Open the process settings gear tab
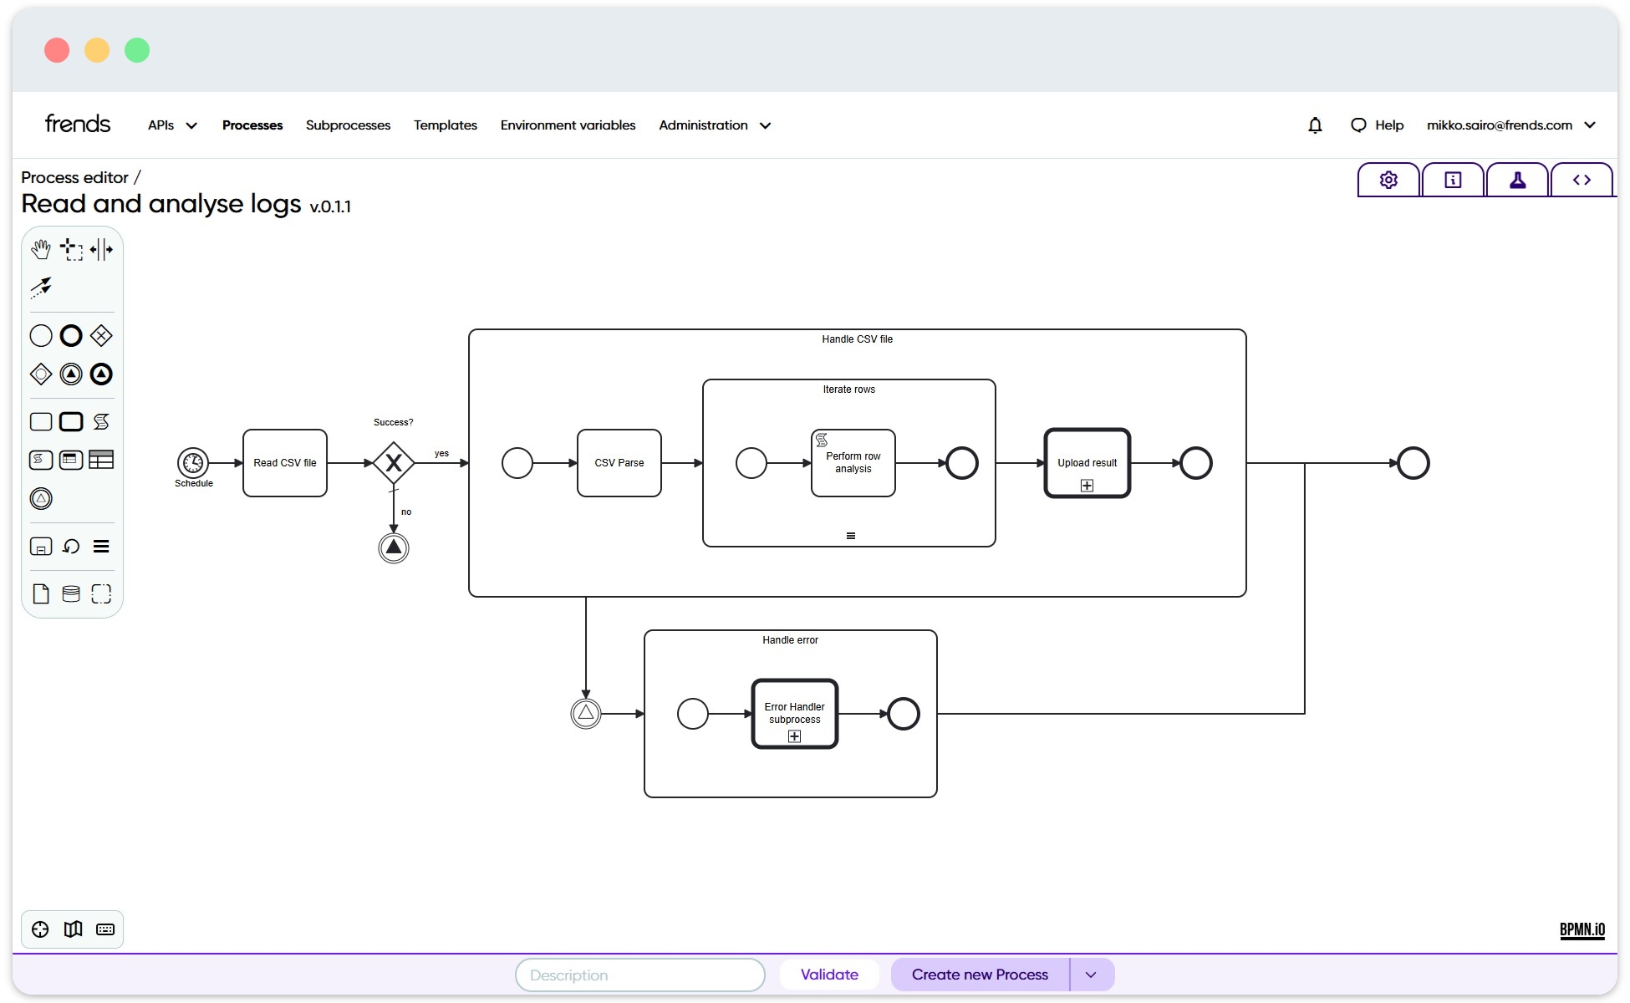The width and height of the screenshot is (1630, 1003). click(1388, 179)
